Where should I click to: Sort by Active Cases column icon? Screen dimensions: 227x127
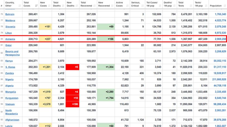coord(127,6)
